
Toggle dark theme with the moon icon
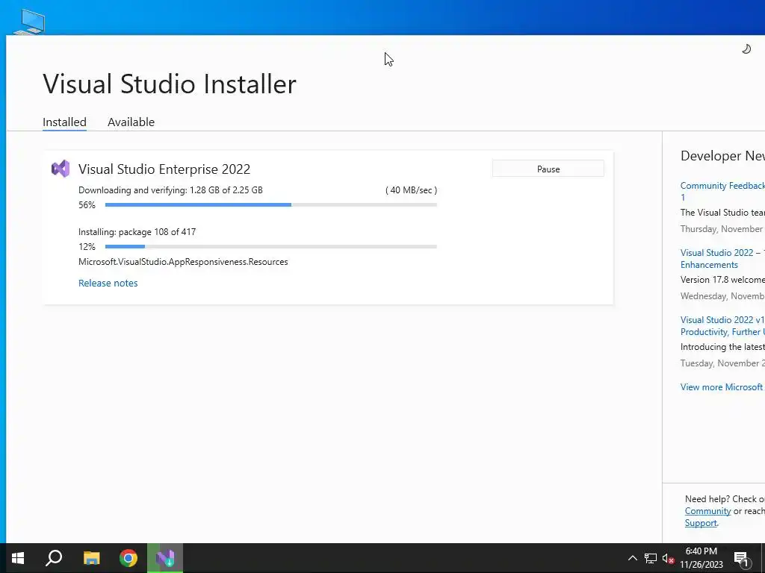click(x=746, y=48)
